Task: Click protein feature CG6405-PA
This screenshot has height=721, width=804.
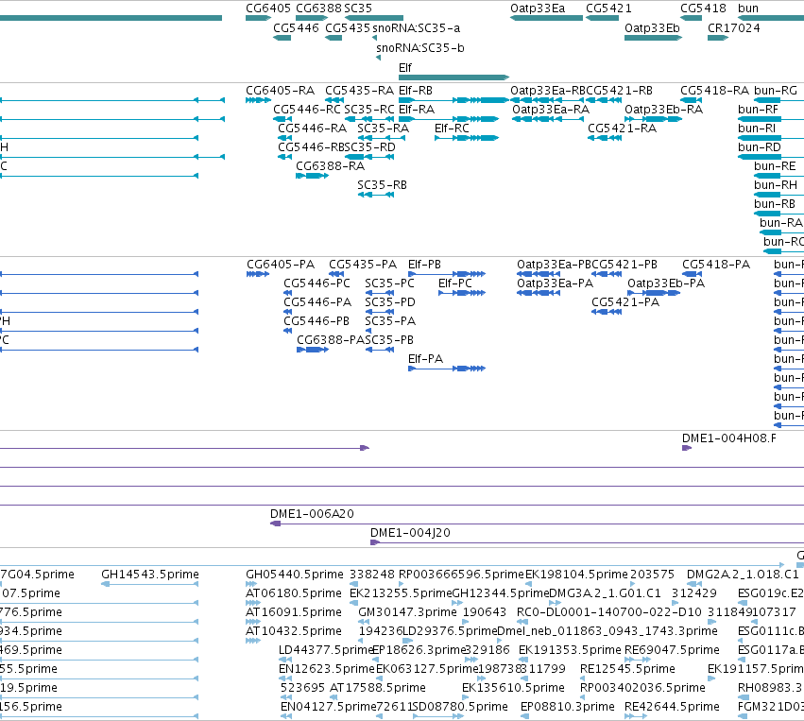Action: click(x=258, y=274)
